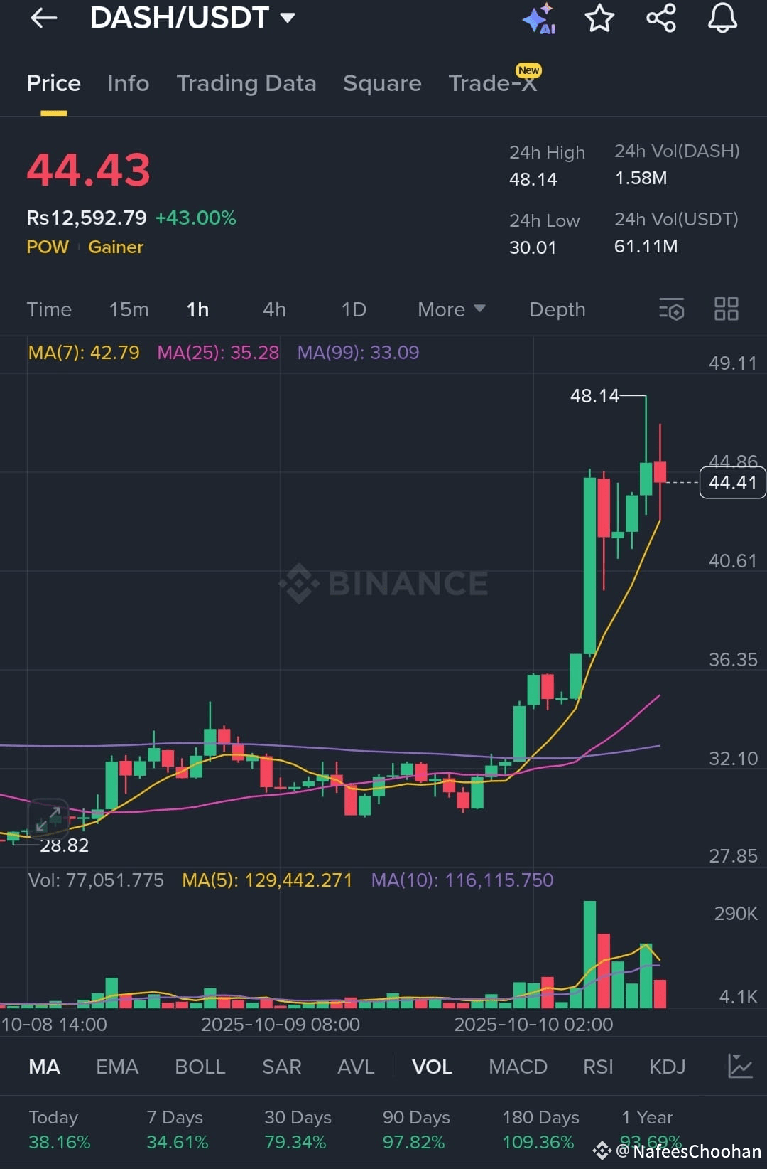Tap the MA(7): 42.79 label
Image resolution: width=767 pixels, height=1169 pixels.
84,352
